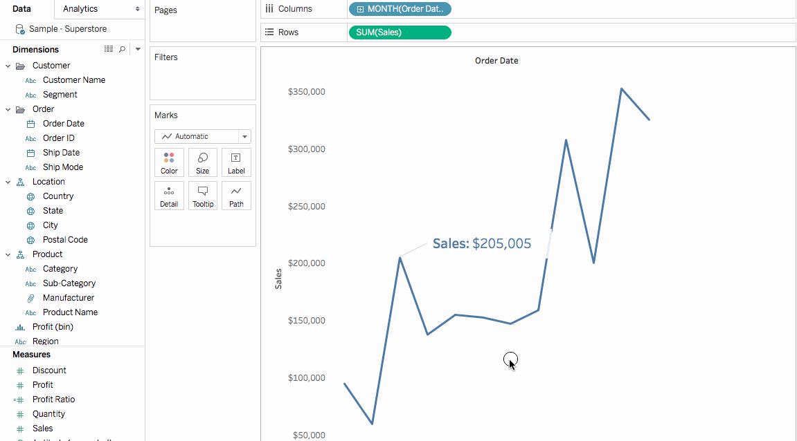Screen dimensions: 797x441
Task: Click the view-as-list grid icon in Dimensions
Action: coord(108,49)
